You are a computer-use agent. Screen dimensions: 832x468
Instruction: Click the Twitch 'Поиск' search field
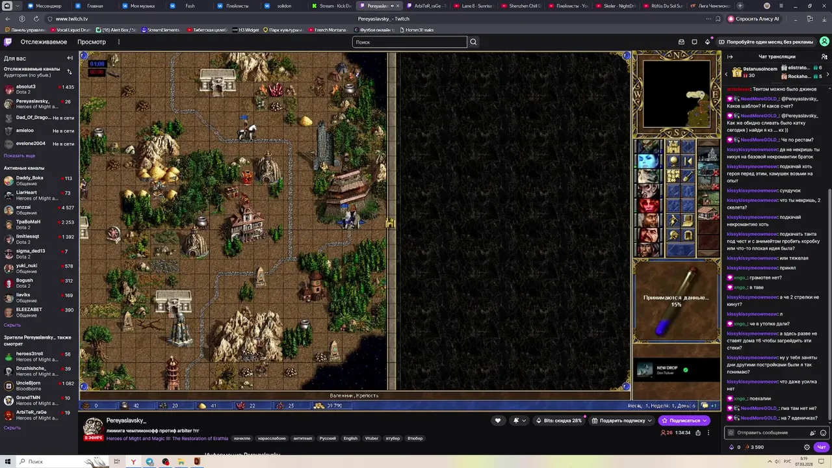tap(409, 42)
